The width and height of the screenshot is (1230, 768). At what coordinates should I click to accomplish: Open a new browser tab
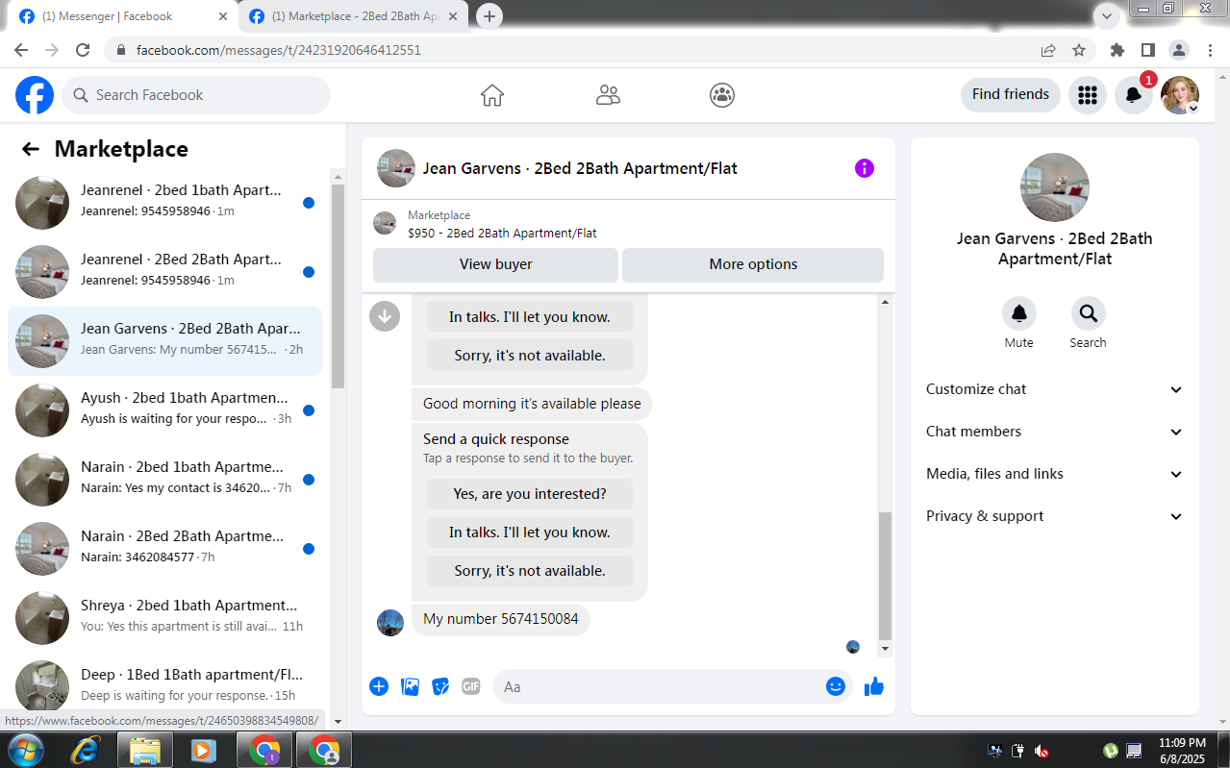[x=489, y=16]
